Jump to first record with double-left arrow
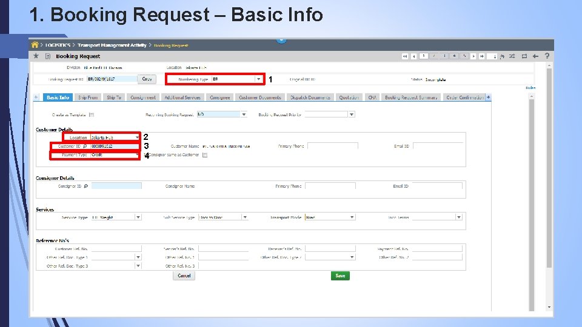 click(x=404, y=56)
